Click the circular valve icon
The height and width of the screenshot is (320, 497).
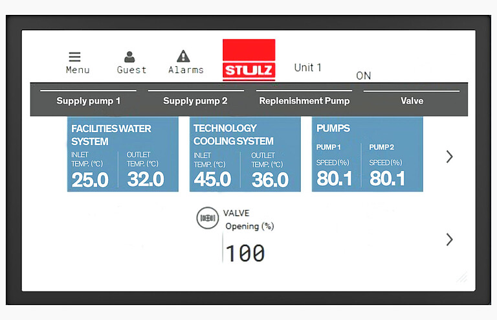208,218
